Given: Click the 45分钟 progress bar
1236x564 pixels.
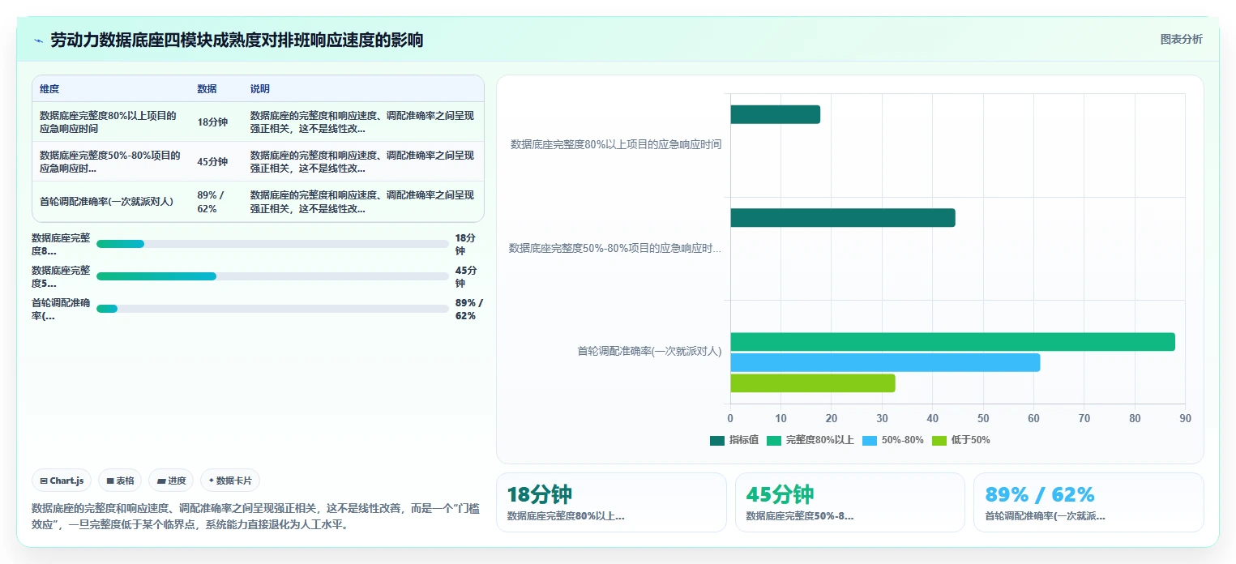Looking at the screenshot, I should [272, 276].
